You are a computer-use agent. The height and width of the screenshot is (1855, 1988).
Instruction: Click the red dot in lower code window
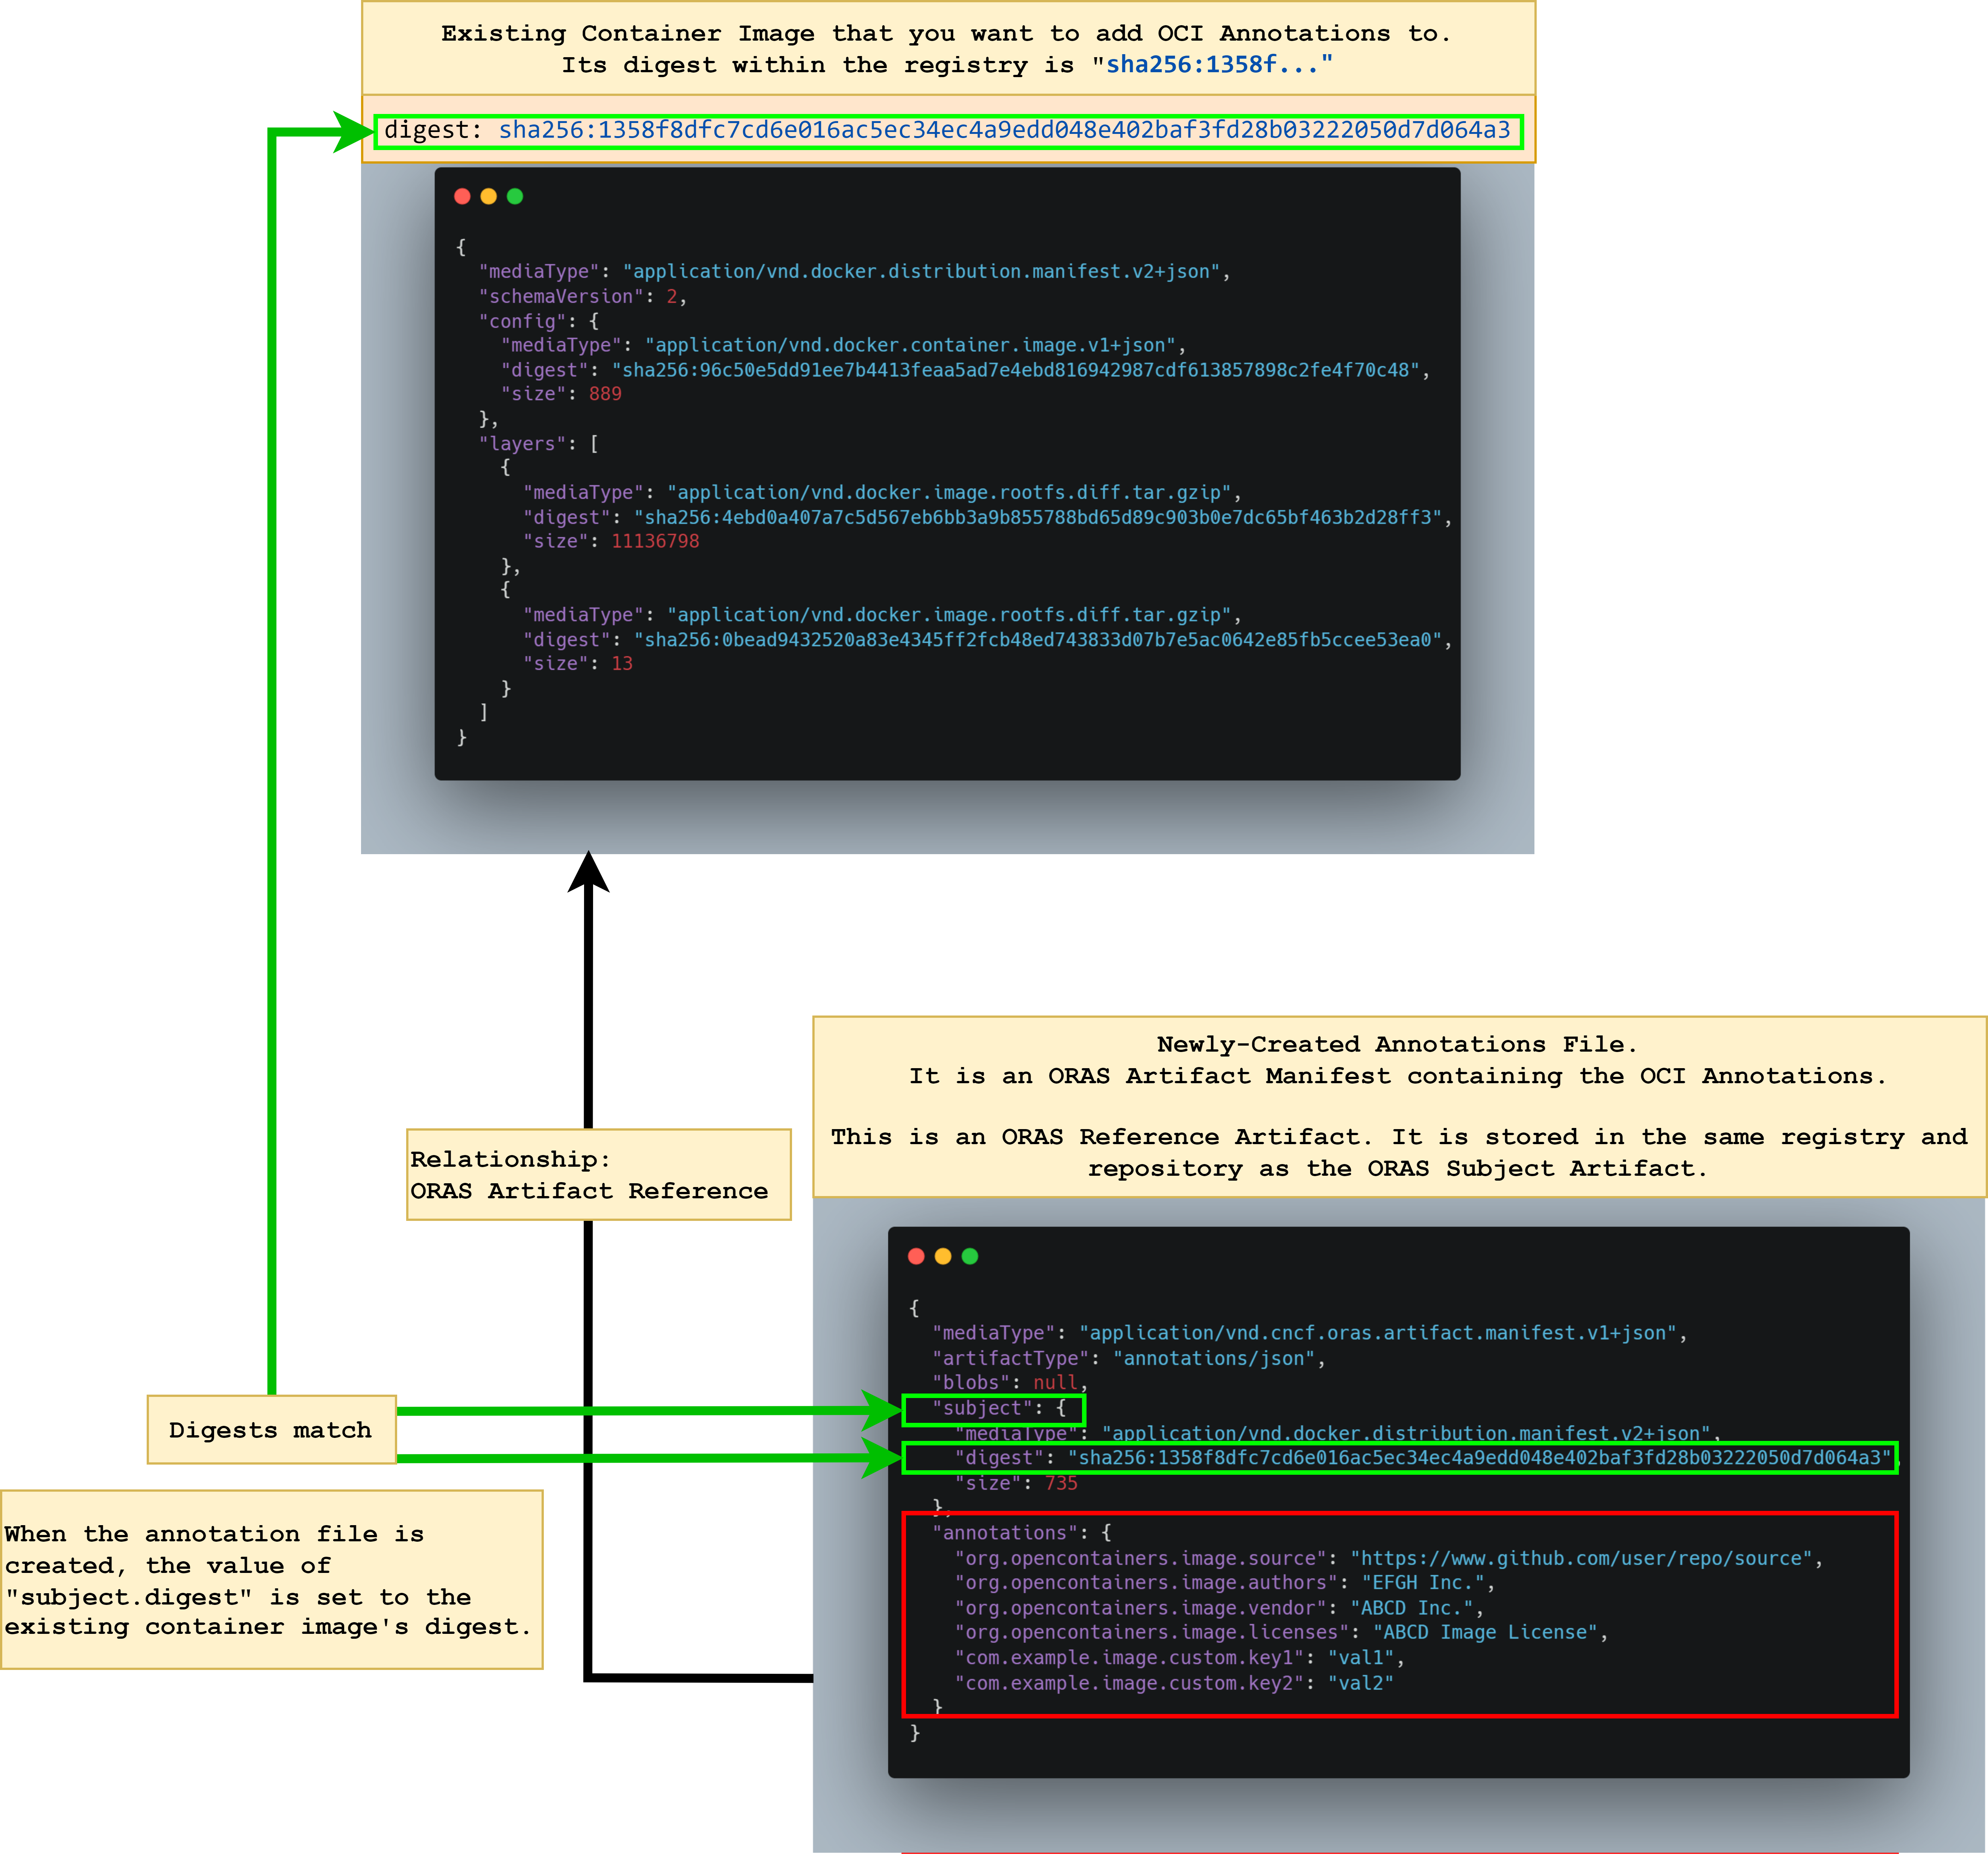point(916,1256)
